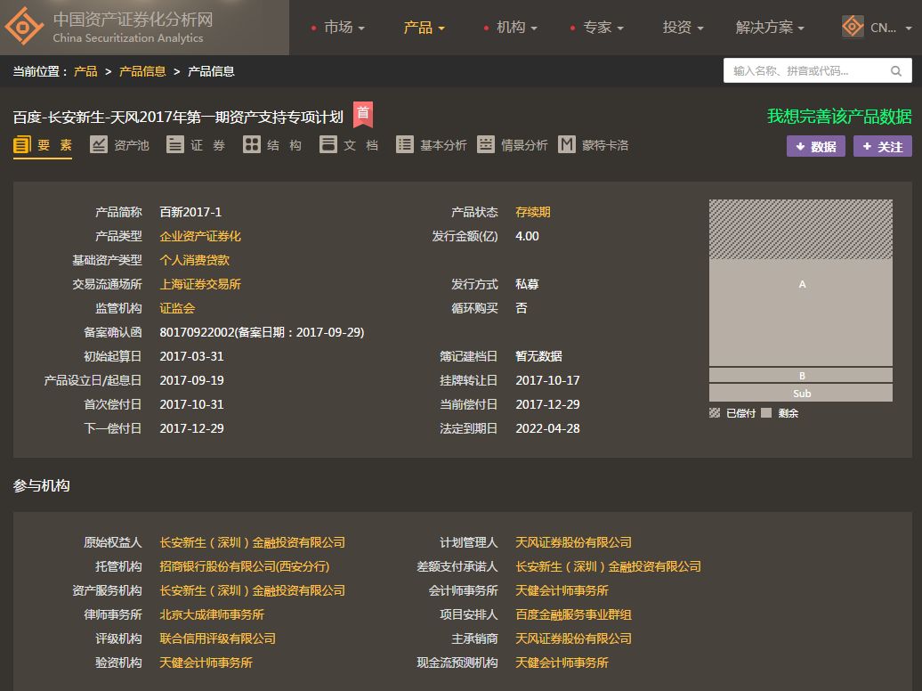Click the 基本分析 list icon
This screenshot has width=922, height=691.
[405, 145]
